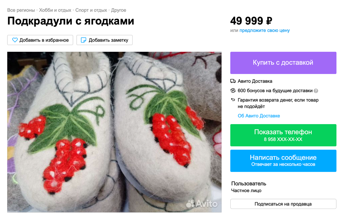
Task: Follow the предложите свою цену link
Action: [264, 30]
